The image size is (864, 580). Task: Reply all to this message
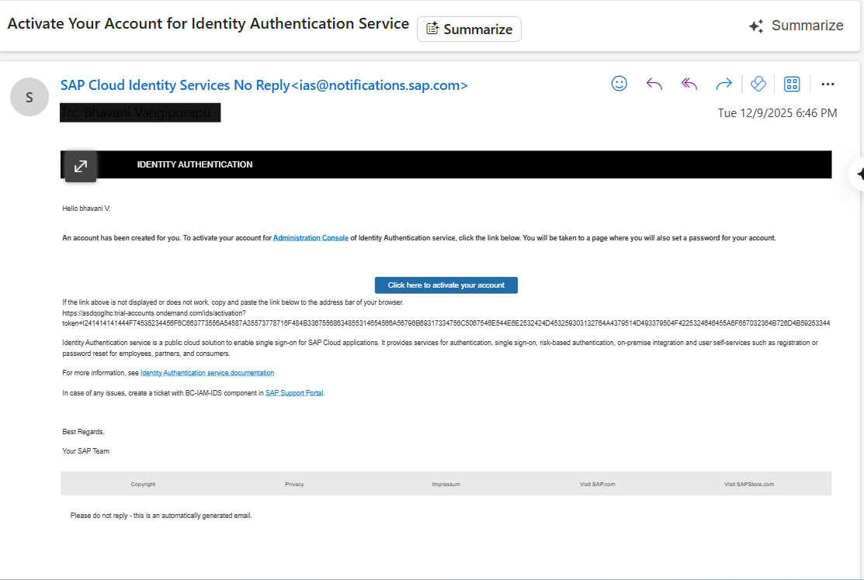(689, 84)
